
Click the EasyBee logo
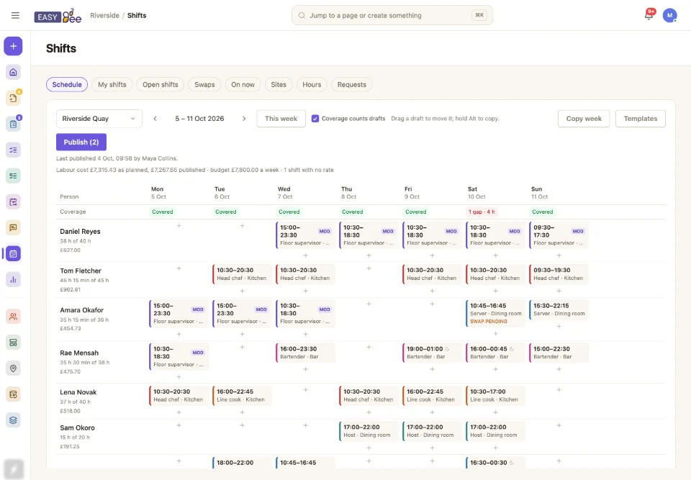pos(58,16)
